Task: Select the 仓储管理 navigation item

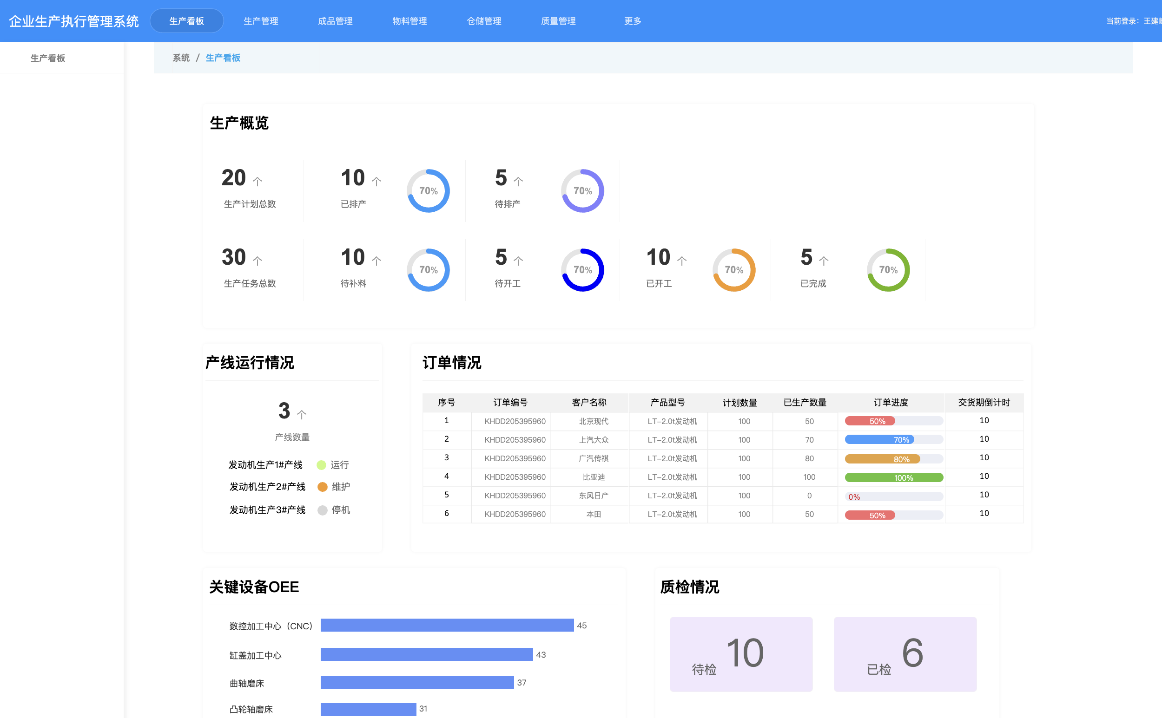Action: tap(484, 21)
